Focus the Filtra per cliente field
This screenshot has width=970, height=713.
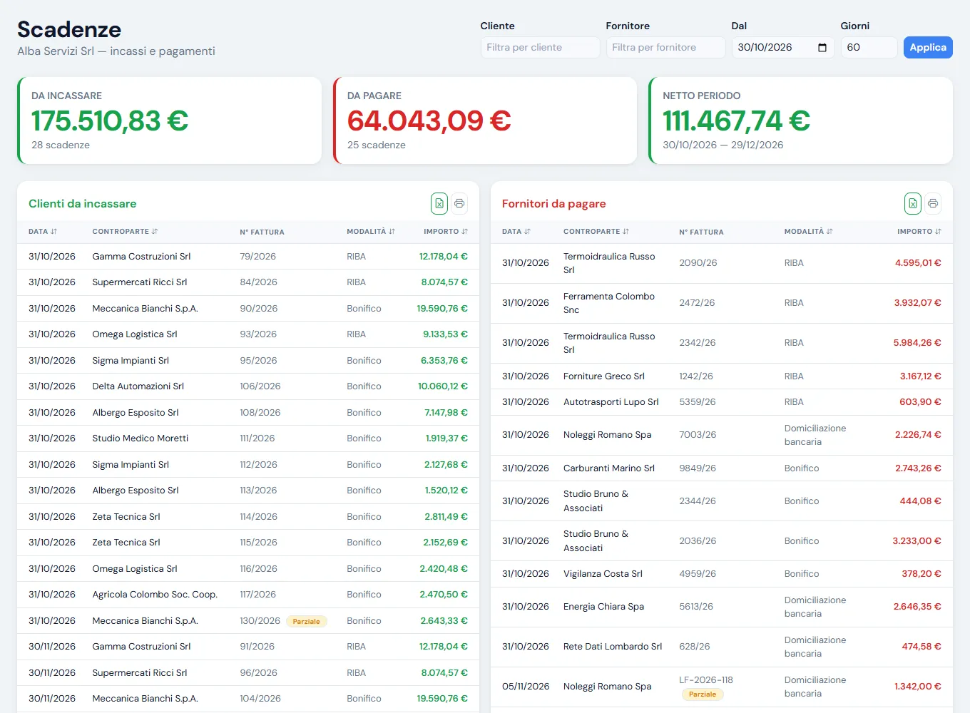point(540,48)
